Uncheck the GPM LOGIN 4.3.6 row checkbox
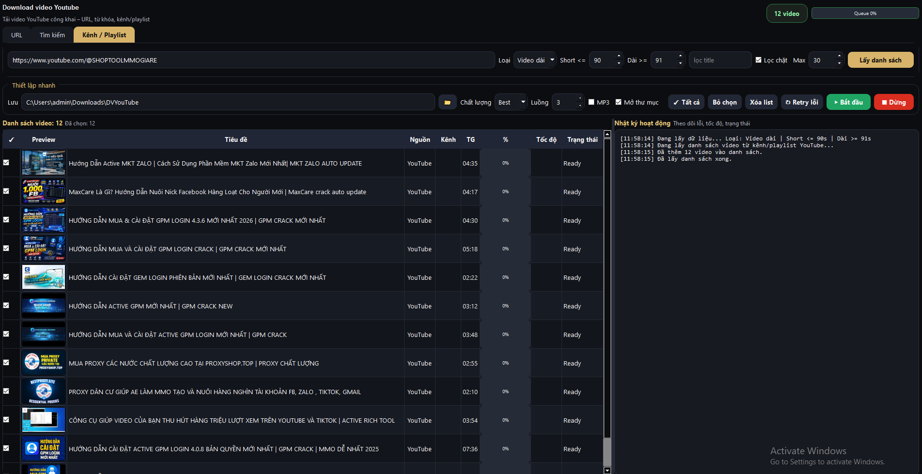The width and height of the screenshot is (922, 474). (x=6, y=220)
